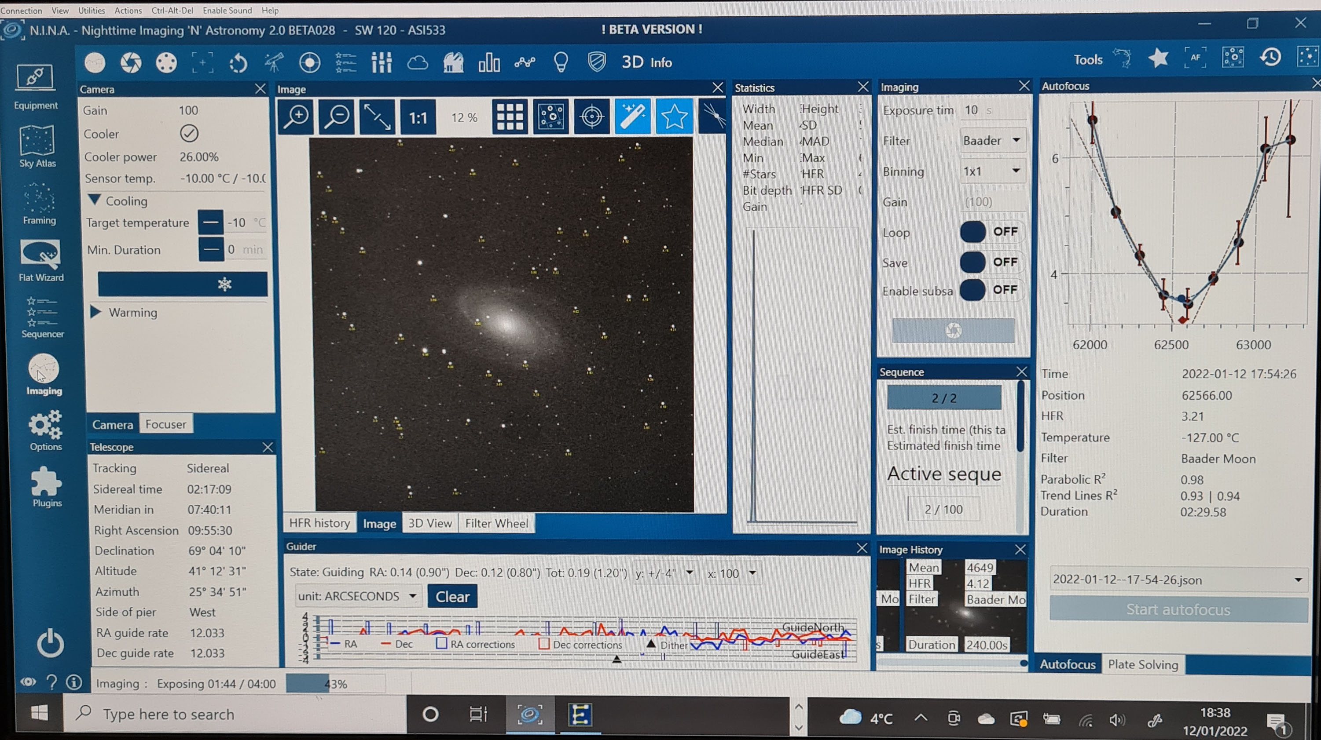Click the Start autofocus button
Screen dimensions: 1321x740
pos(1178,609)
